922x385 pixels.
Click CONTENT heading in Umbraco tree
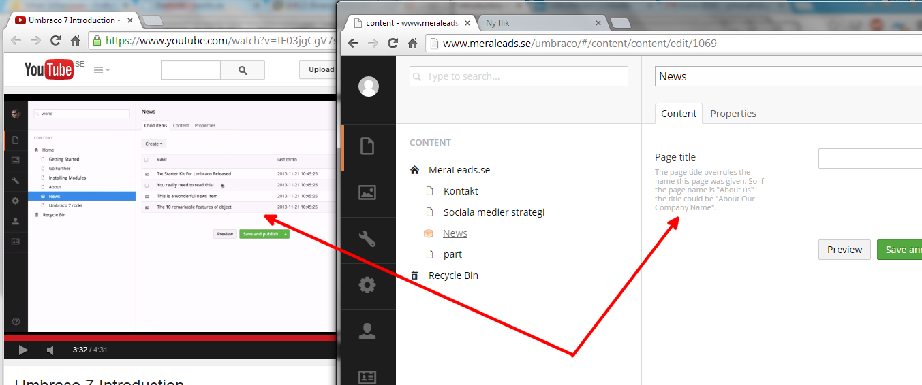tap(430, 143)
